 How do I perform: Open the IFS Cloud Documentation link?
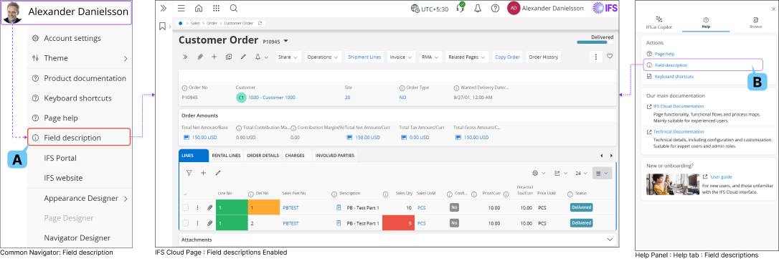pos(679,106)
